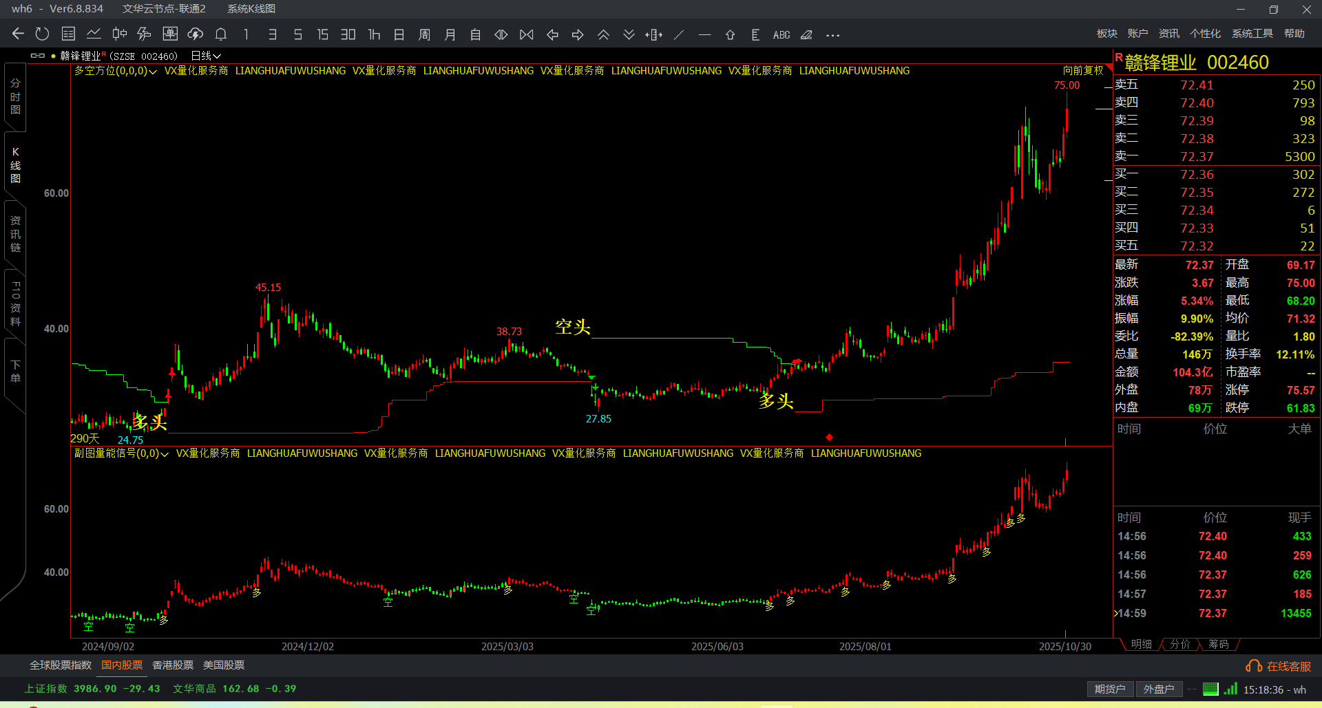1322x708 pixels.
Task: Click the double chevron up icon
Action: (x=603, y=34)
